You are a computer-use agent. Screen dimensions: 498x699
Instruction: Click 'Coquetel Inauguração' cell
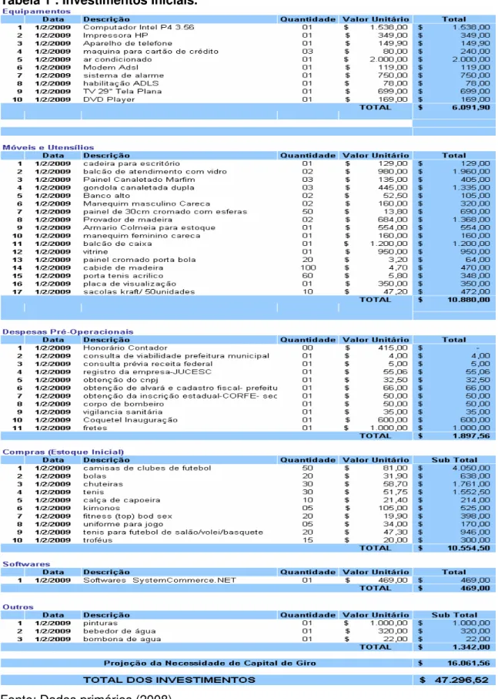pos(130,420)
